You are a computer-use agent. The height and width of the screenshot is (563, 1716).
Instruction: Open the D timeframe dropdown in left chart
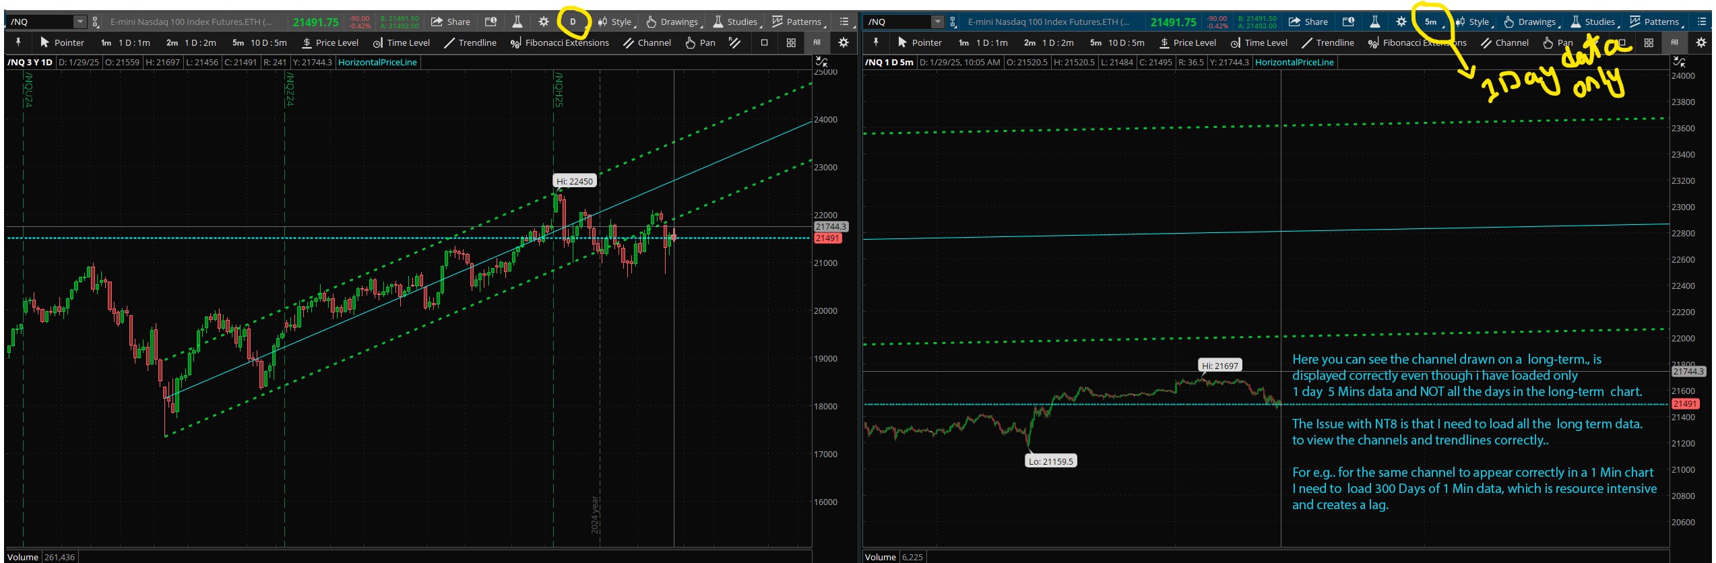[574, 22]
